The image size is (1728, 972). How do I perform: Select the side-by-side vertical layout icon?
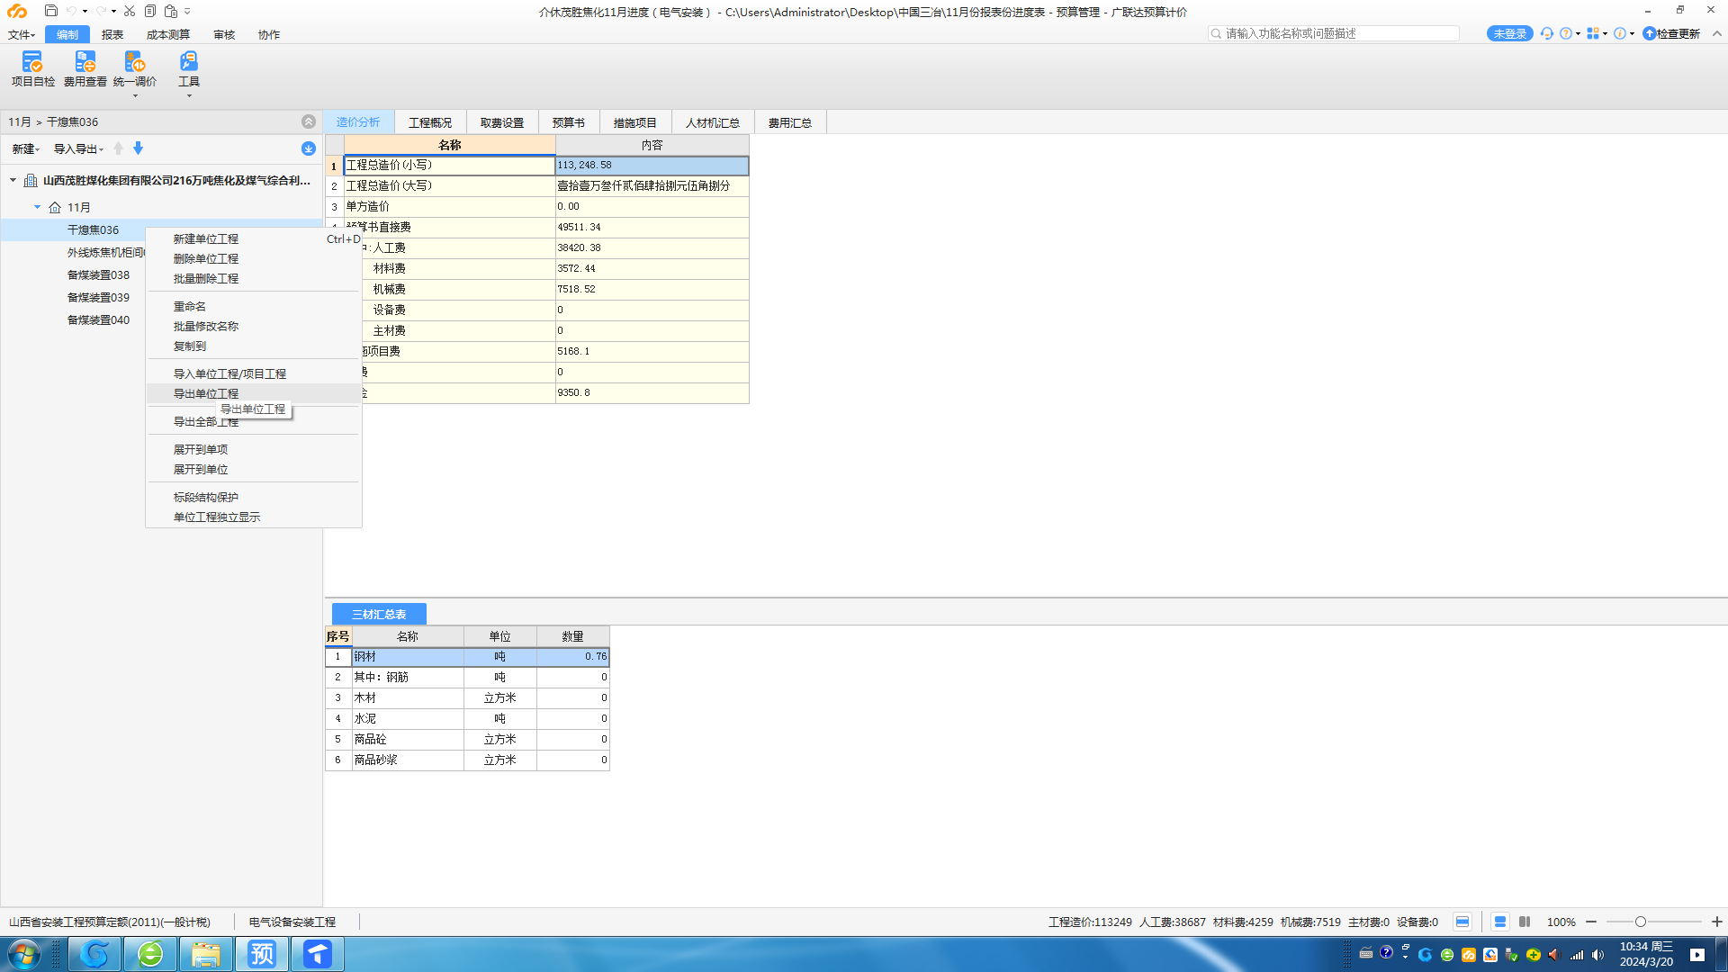(1525, 922)
